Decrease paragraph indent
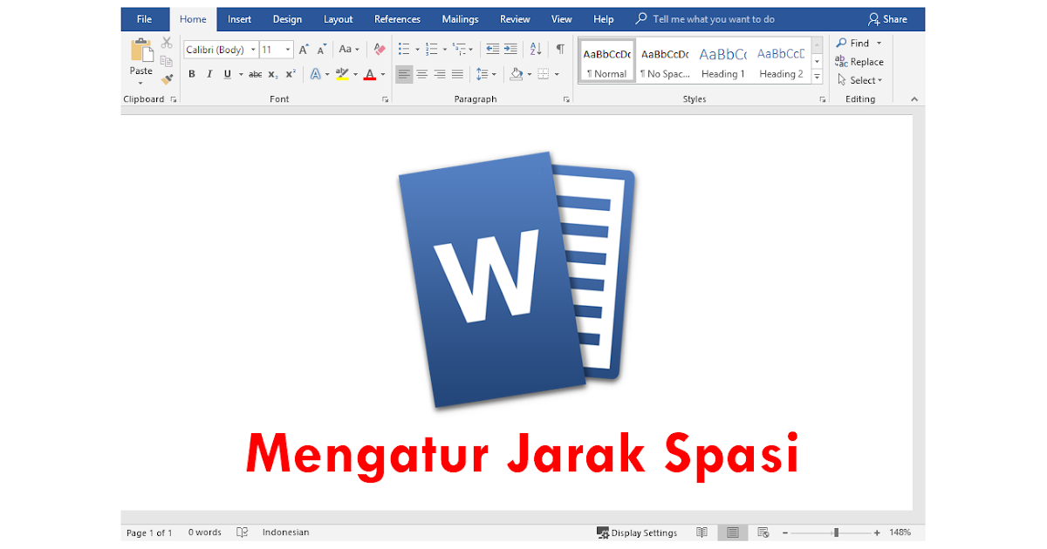 pos(492,50)
